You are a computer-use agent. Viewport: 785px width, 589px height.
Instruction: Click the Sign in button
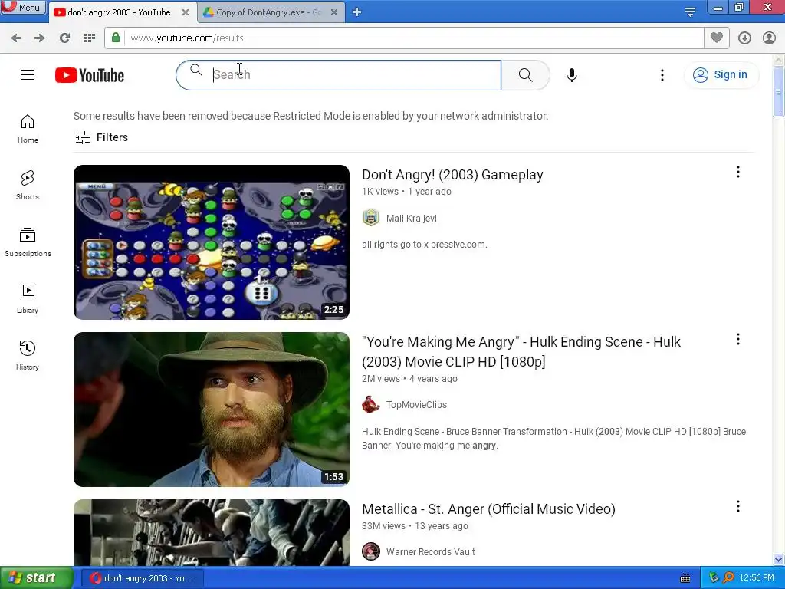[x=721, y=75]
